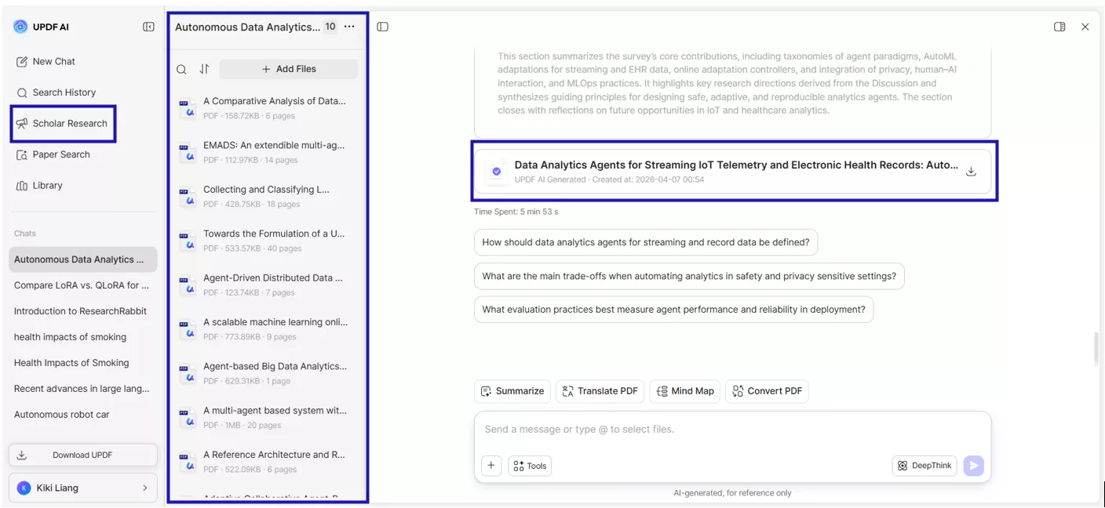Send the message with arrow button
The image size is (1105, 508).
tap(973, 466)
